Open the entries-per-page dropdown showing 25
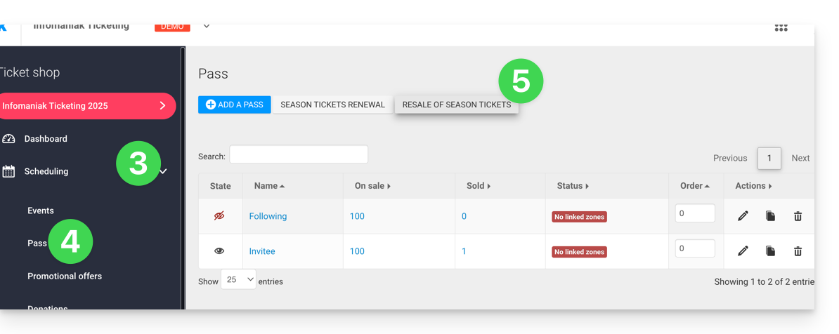839x334 pixels. click(238, 280)
